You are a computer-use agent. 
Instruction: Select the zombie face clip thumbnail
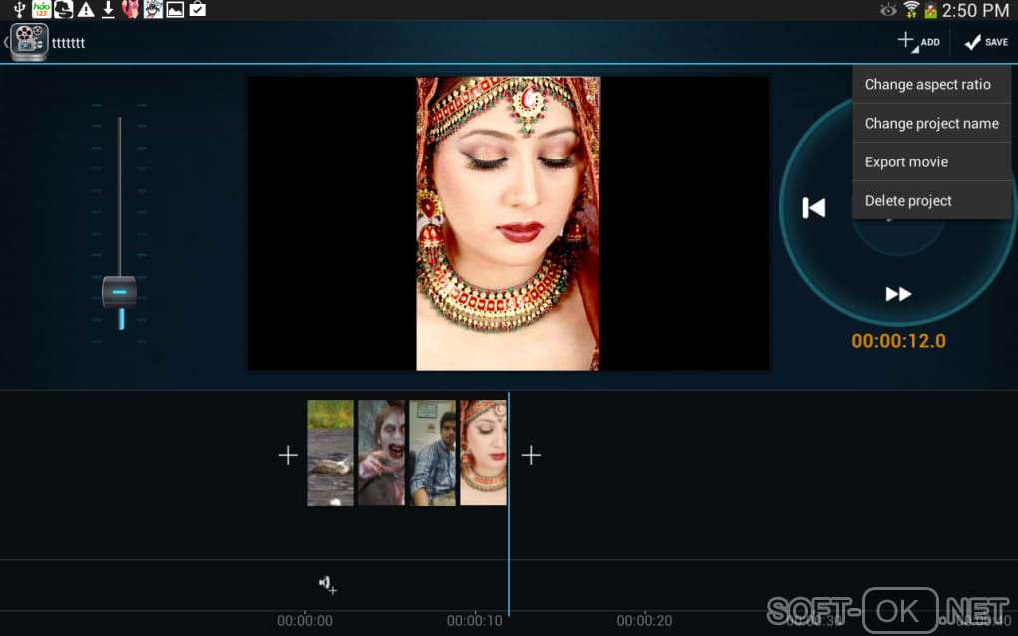(381, 453)
